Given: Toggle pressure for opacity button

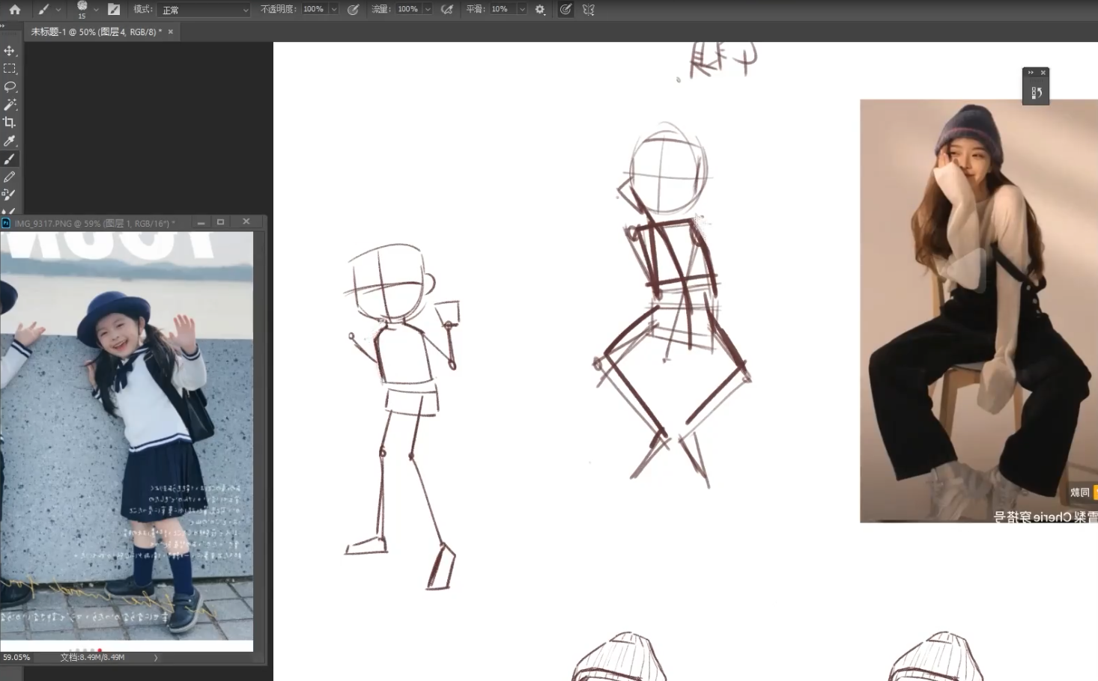Looking at the screenshot, I should click(x=354, y=10).
